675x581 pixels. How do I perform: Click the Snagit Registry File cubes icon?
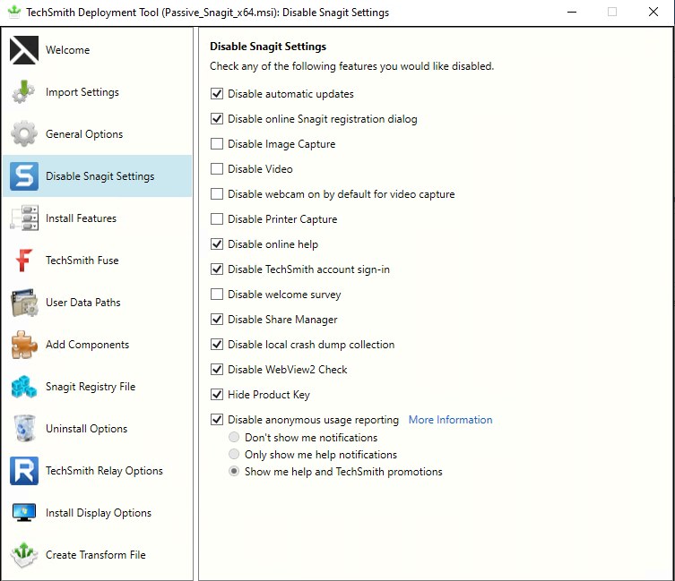pyautogui.click(x=24, y=386)
